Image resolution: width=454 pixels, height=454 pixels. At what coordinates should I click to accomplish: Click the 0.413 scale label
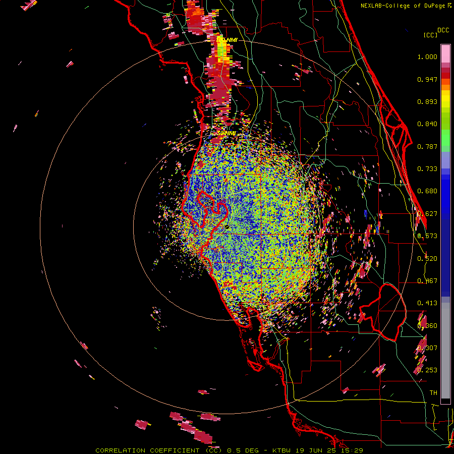coord(427,303)
